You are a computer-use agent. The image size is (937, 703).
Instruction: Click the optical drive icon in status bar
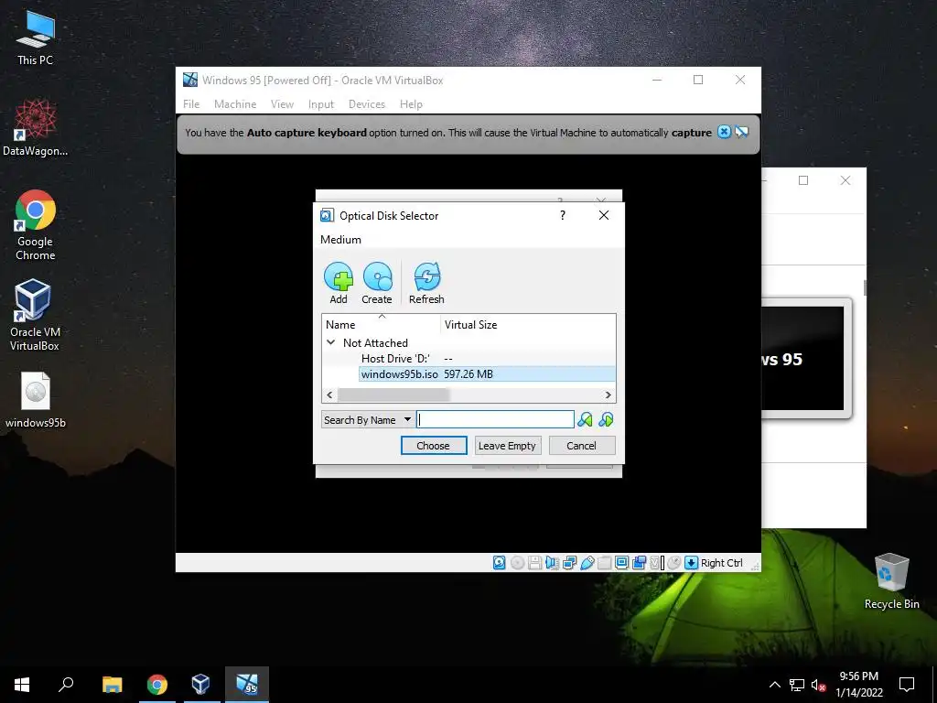point(518,563)
